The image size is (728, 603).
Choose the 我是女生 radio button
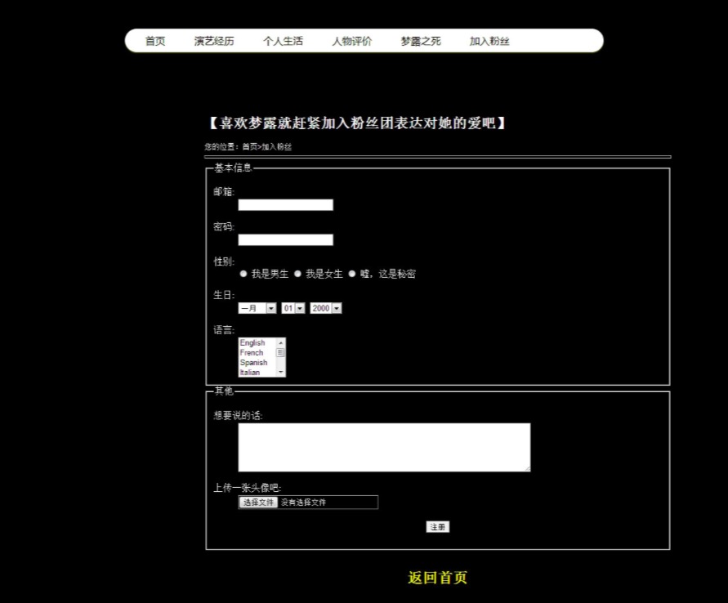(298, 274)
